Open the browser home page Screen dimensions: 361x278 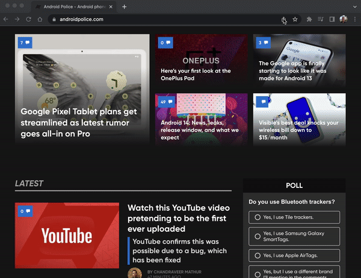(x=40, y=19)
